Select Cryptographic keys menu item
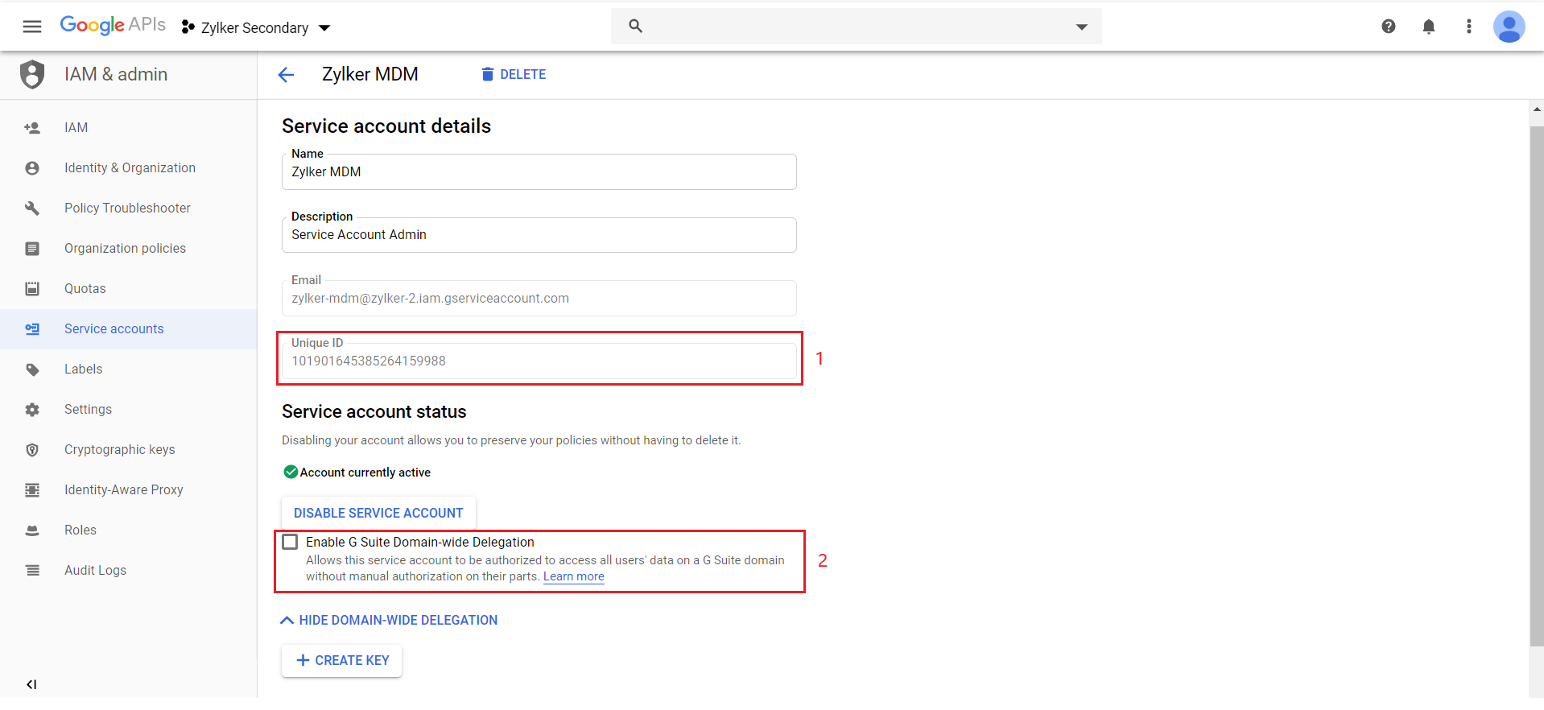This screenshot has height=710, width=1544. coord(119,449)
